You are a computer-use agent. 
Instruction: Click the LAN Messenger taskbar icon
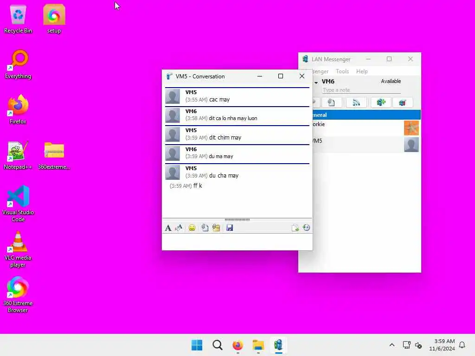point(278,345)
